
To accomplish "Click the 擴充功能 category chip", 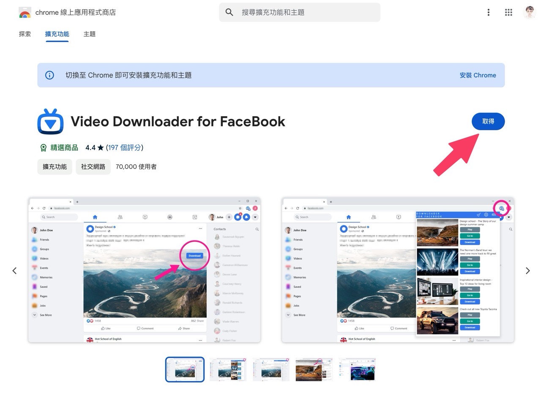I will tap(55, 167).
